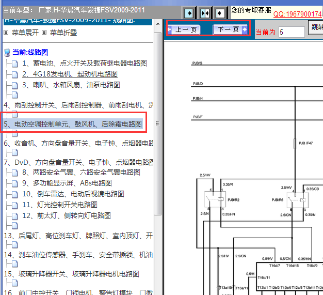Click the 跳转 jump button
This screenshot has width=323, height=295.
point(316,27)
